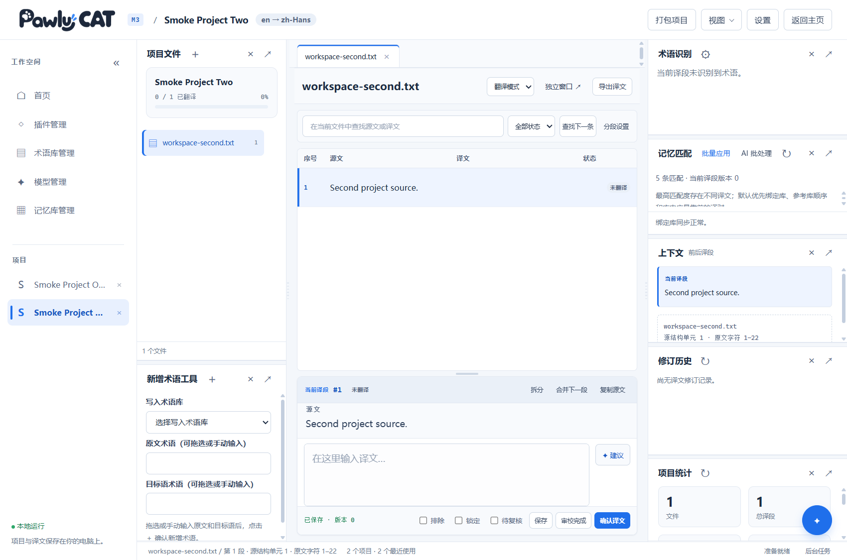Click the editor splitter handle above 当前译段
Screen dimensions: 847x560
click(x=467, y=373)
